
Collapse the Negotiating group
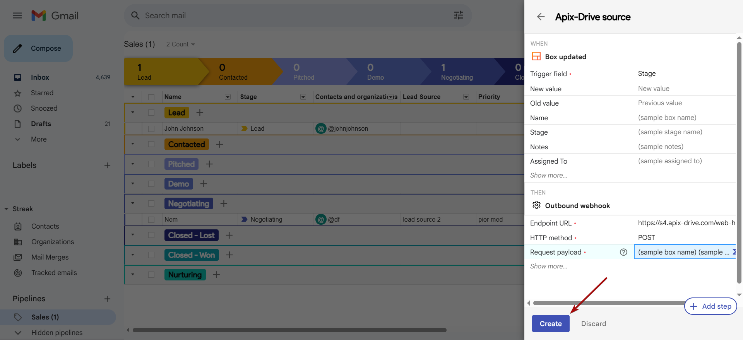click(x=133, y=203)
